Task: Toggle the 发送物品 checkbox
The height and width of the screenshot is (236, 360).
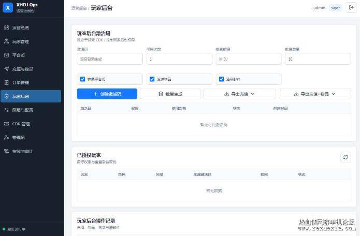Action: [x=152, y=79]
